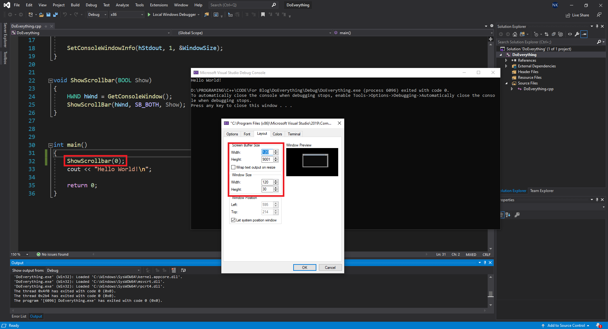This screenshot has width=608, height=329.
Task: Switch to the Colors tab
Action: coord(277,134)
